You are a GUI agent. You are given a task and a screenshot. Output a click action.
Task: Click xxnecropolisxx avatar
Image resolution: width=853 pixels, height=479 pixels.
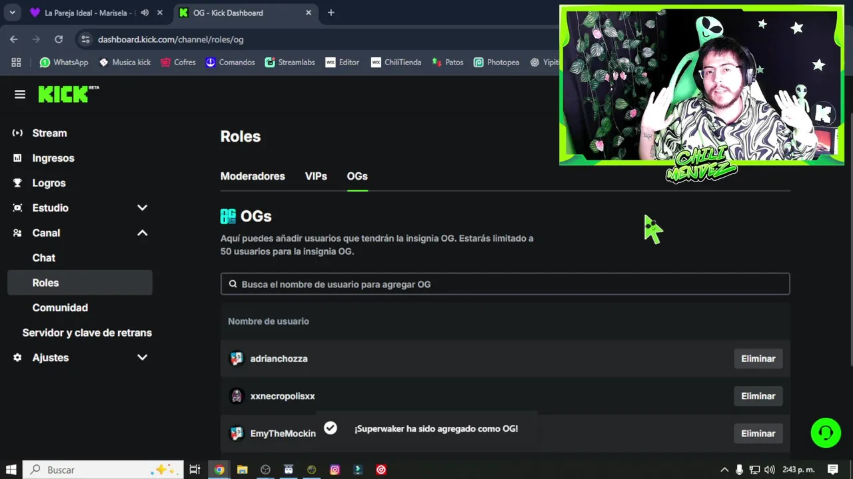pyautogui.click(x=237, y=396)
